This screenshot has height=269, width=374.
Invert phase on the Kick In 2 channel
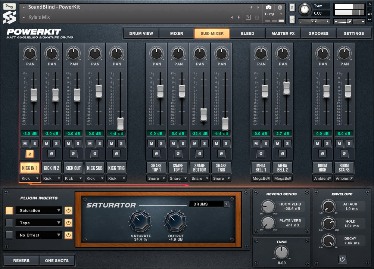click(52, 154)
